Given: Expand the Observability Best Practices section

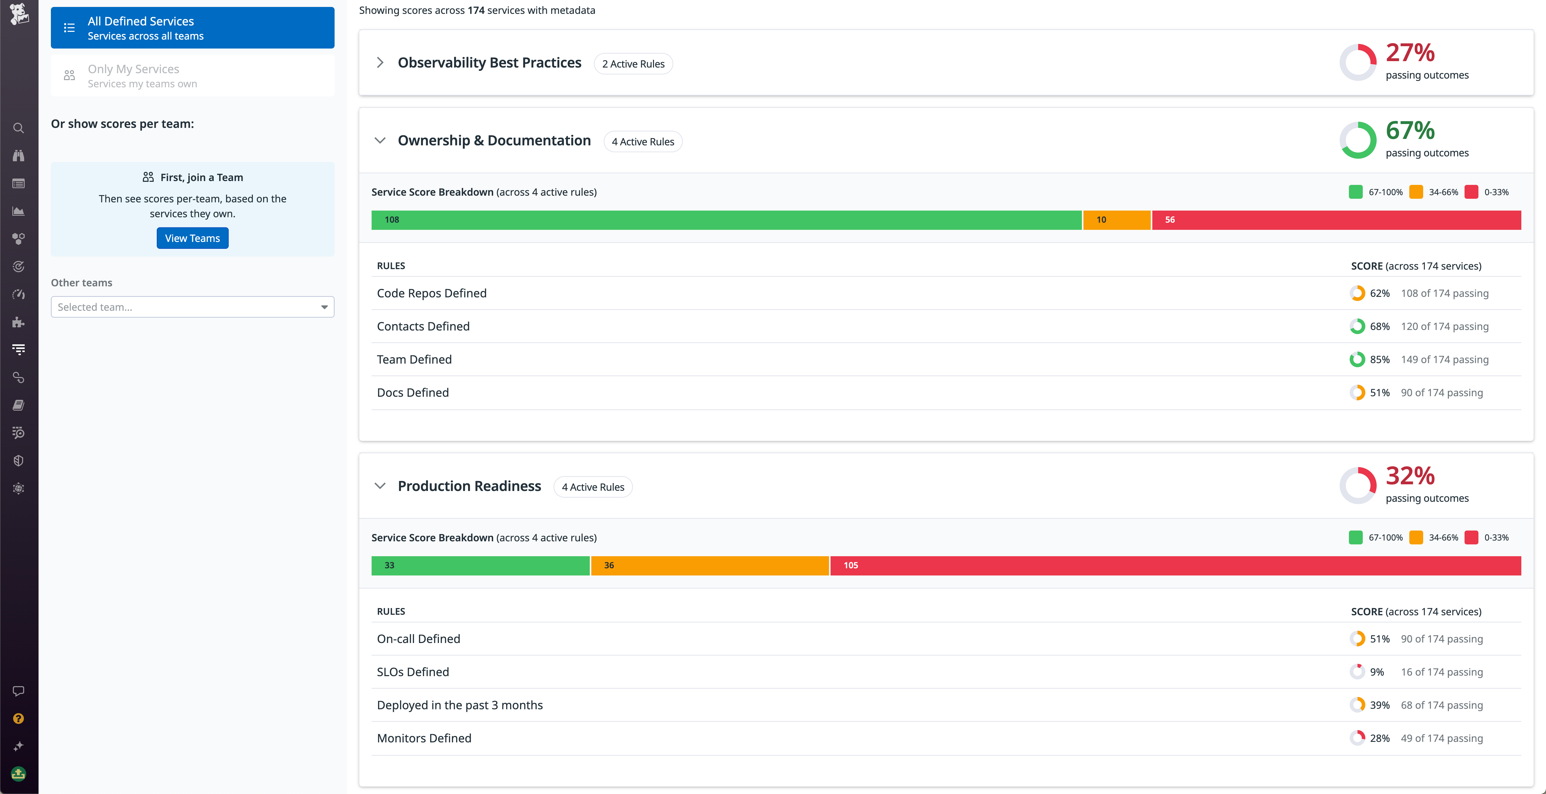Looking at the screenshot, I should coord(380,62).
